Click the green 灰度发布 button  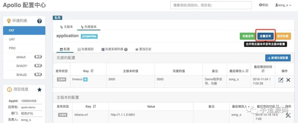click(x=248, y=36)
